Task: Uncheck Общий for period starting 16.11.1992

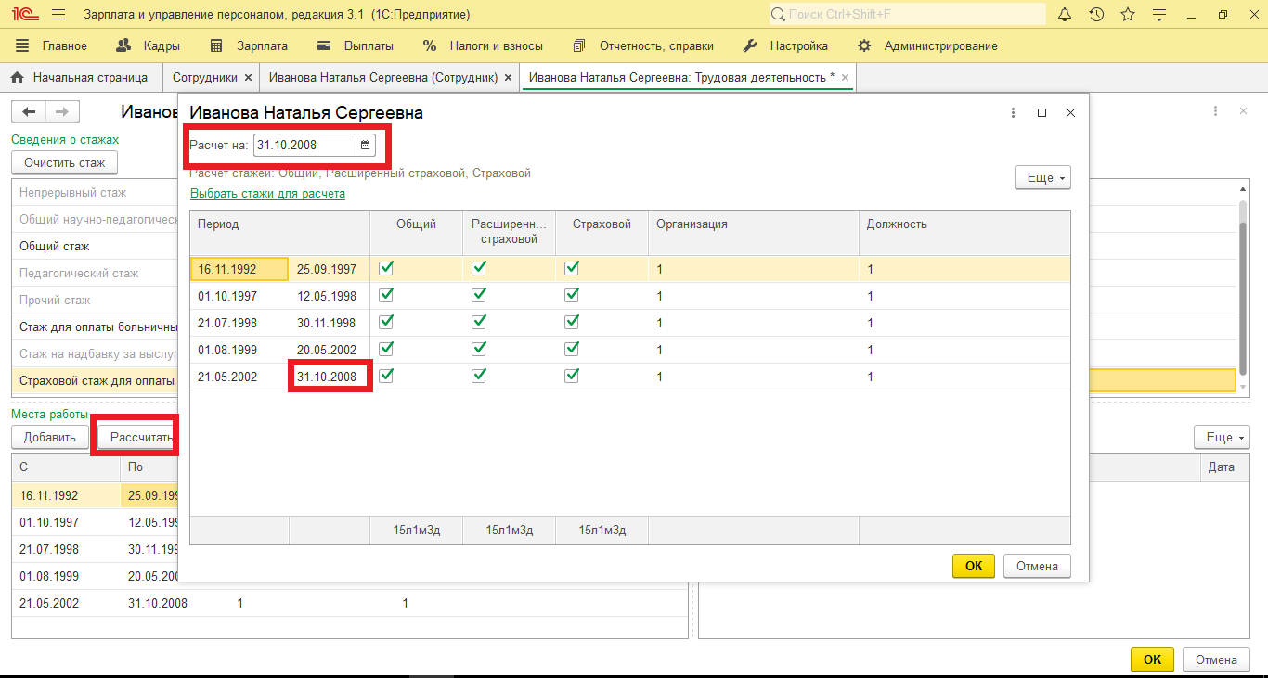Action: coord(386,268)
